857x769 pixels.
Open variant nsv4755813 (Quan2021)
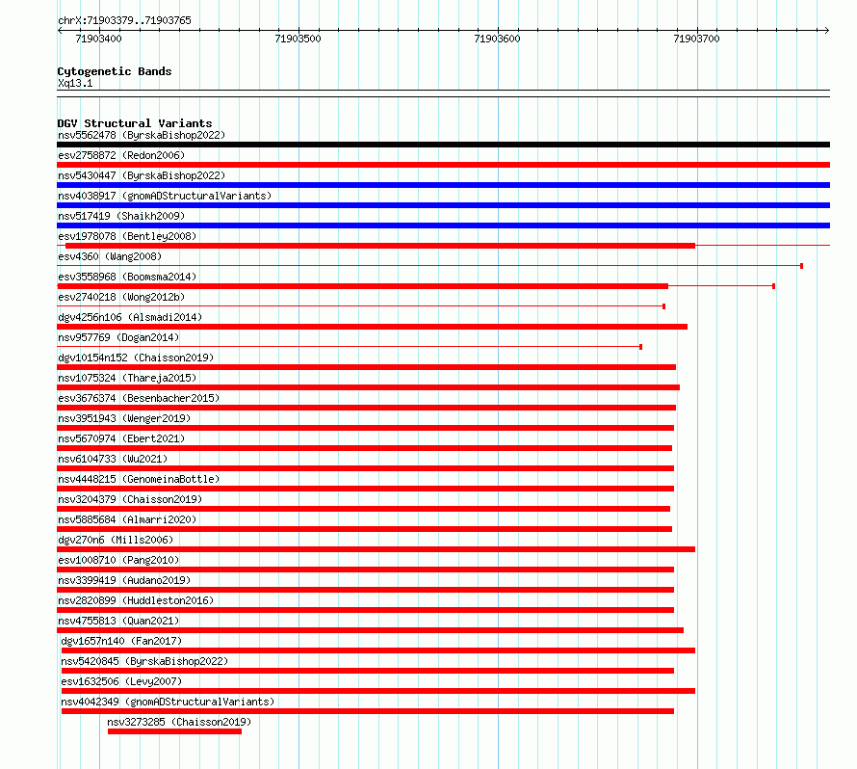118,621
